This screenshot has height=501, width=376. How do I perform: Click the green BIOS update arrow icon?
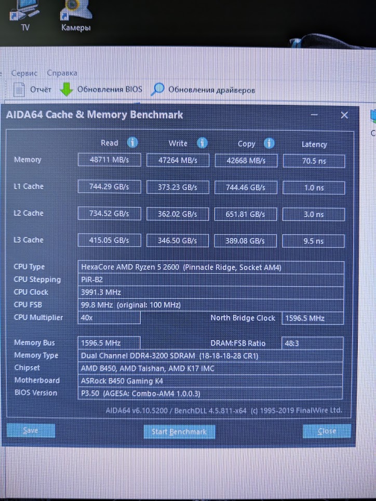(x=66, y=89)
